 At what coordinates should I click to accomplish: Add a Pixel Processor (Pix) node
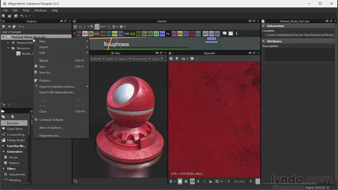click(x=168, y=34)
